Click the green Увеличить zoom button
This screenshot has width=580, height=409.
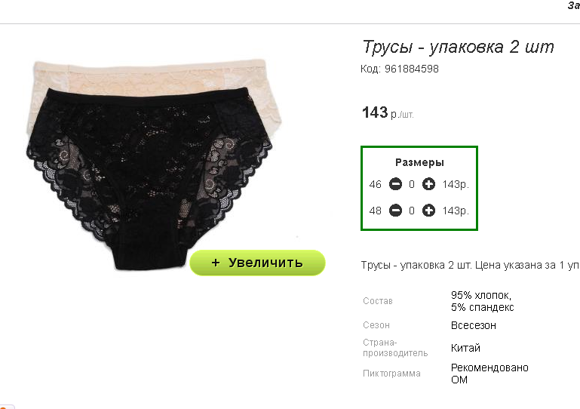pyautogui.click(x=257, y=263)
